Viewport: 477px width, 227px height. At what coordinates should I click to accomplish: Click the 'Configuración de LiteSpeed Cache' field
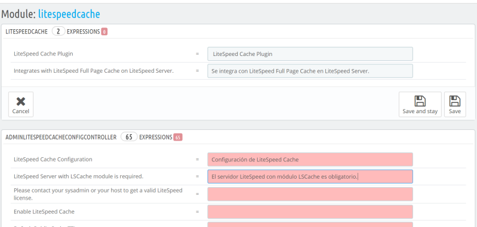pyautogui.click(x=310, y=159)
